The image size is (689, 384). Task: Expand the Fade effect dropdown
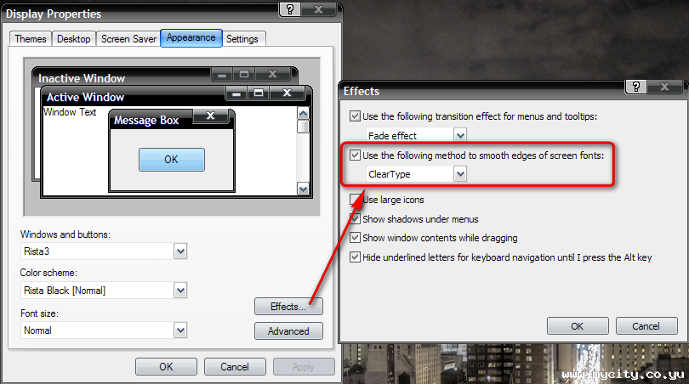[x=460, y=135]
